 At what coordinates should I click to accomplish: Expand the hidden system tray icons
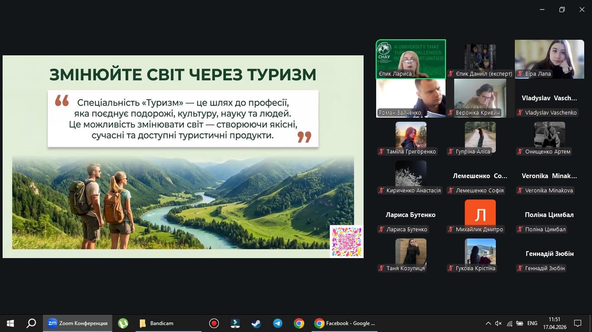[x=488, y=323]
